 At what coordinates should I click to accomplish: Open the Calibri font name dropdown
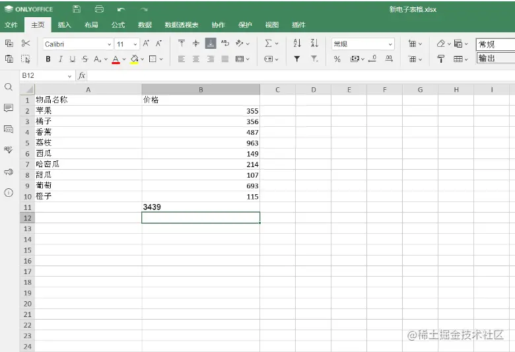pyautogui.click(x=110, y=44)
